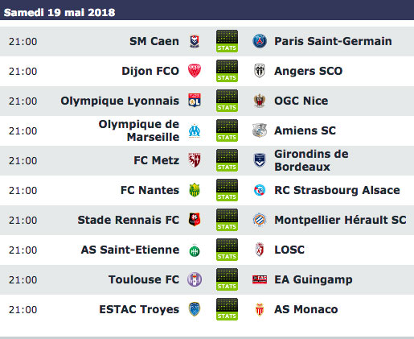This screenshot has width=414, height=339.
Task: Click the AS Monaco club crest
Action: [260, 309]
